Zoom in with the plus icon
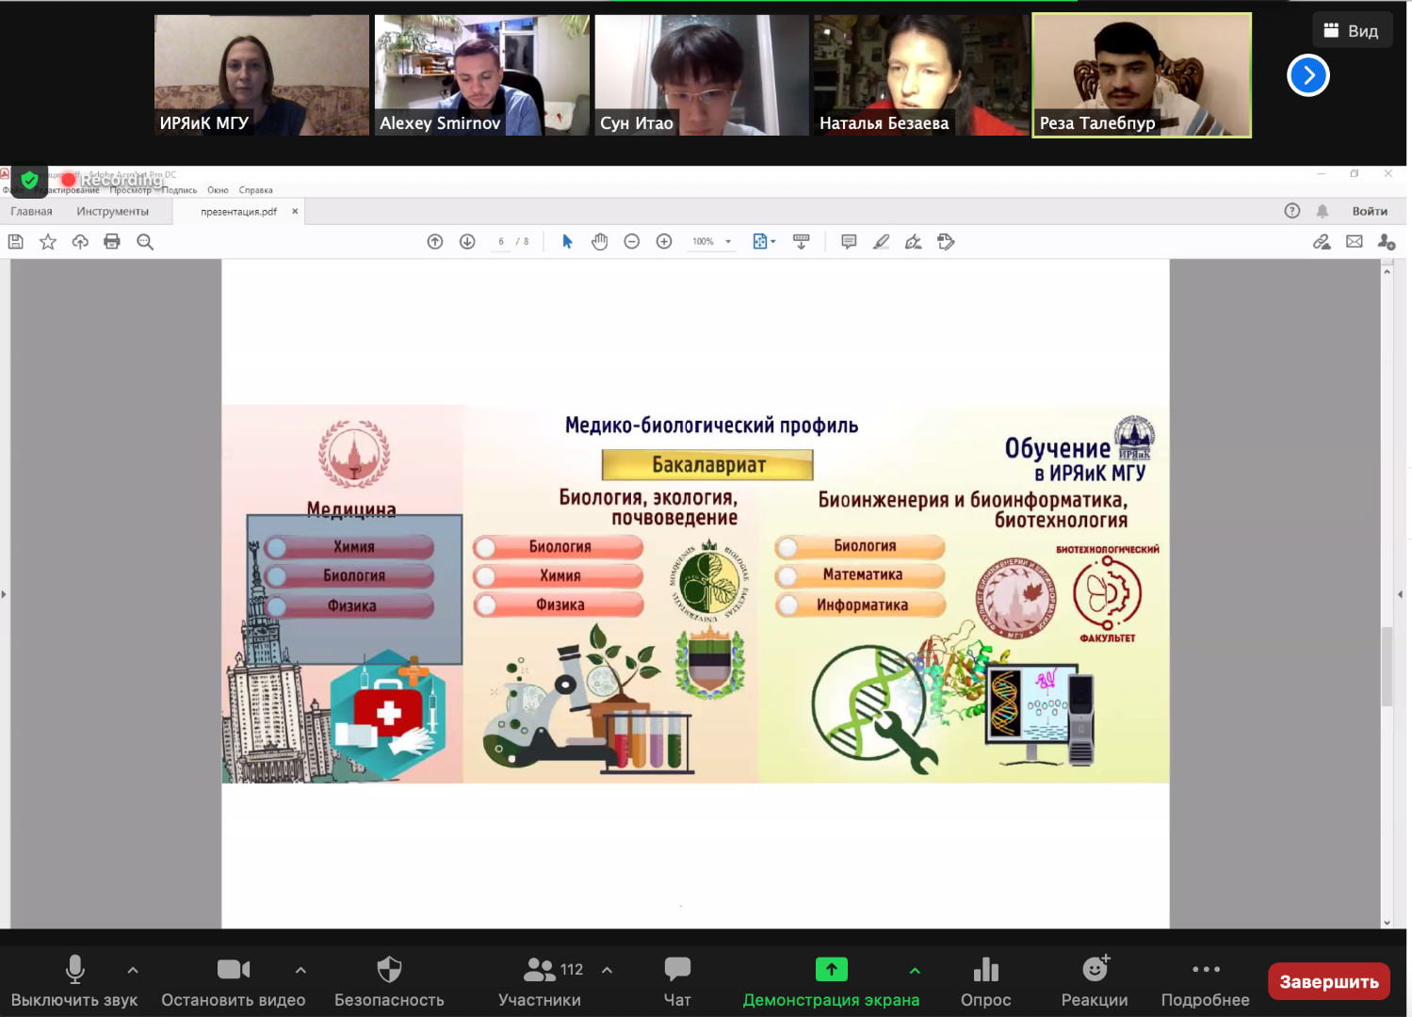The height and width of the screenshot is (1017, 1412). tap(664, 242)
